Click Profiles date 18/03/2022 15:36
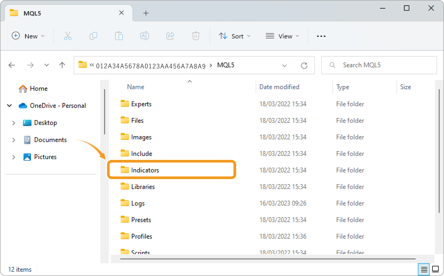The image size is (444, 276). tap(283, 236)
